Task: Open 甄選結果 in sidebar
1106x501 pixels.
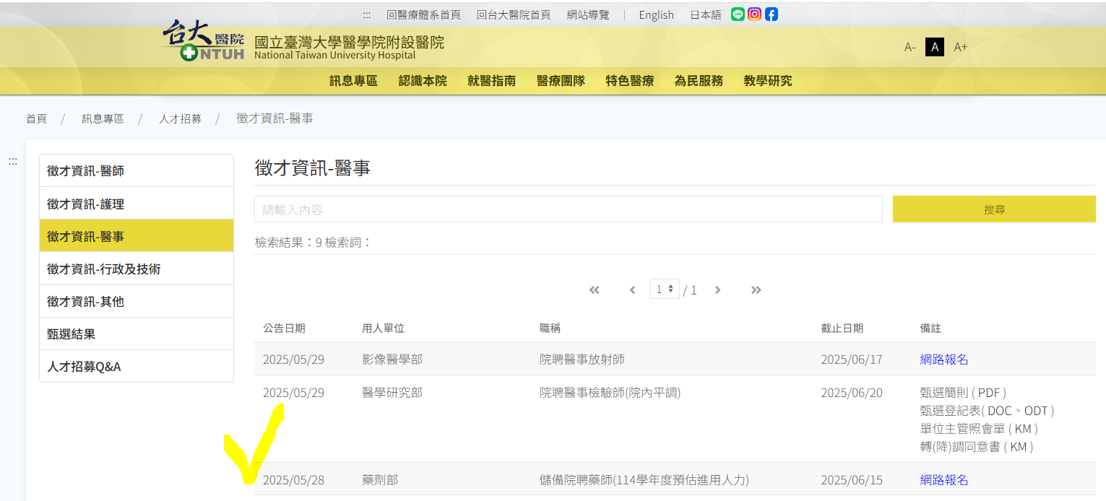Action: [137, 334]
